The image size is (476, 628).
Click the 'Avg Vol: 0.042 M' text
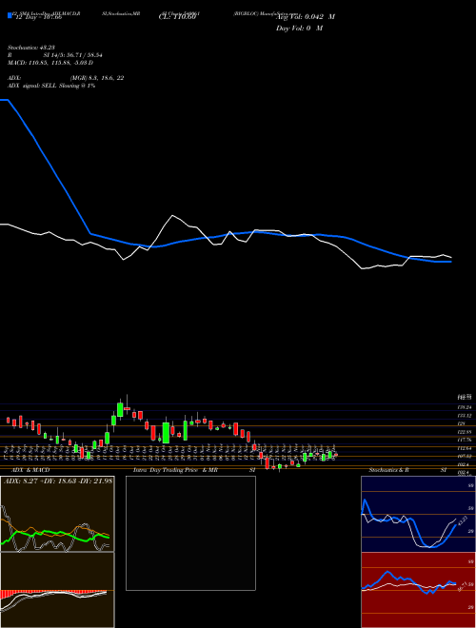point(306,17)
